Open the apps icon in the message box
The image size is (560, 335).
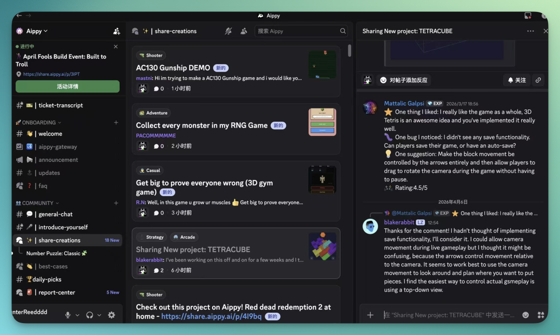[x=541, y=315]
